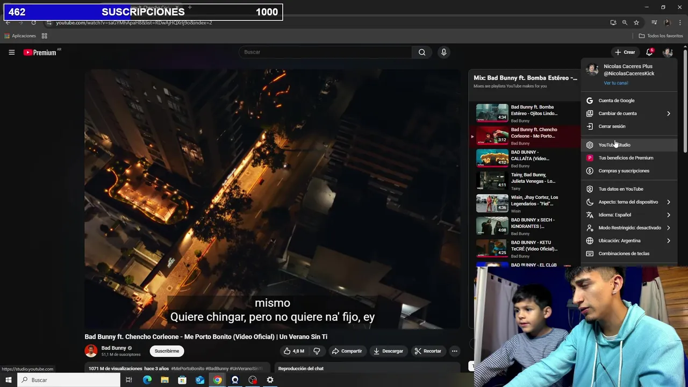Open Ojitos Lindos thumbnail in the mix
The image size is (688, 387).
click(492, 112)
